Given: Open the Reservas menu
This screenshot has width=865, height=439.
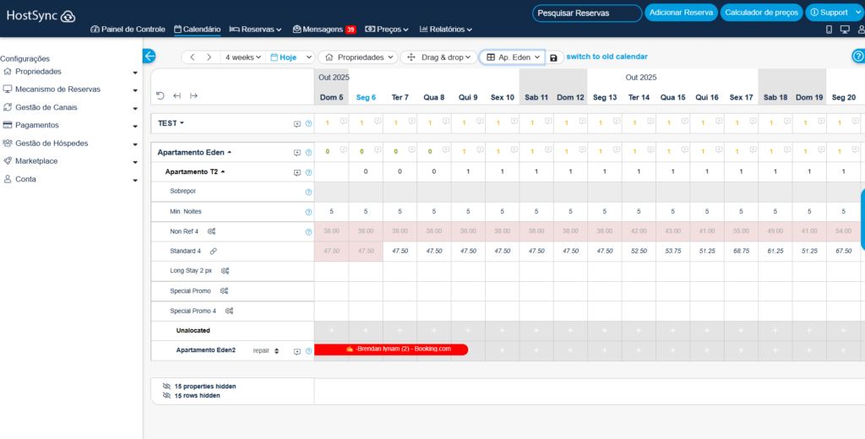Looking at the screenshot, I should pyautogui.click(x=256, y=30).
